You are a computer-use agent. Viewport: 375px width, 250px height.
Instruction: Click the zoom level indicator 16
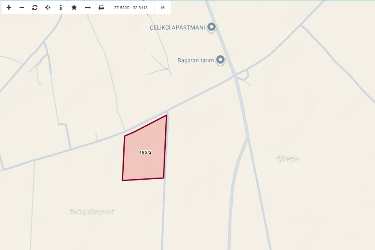[162, 8]
